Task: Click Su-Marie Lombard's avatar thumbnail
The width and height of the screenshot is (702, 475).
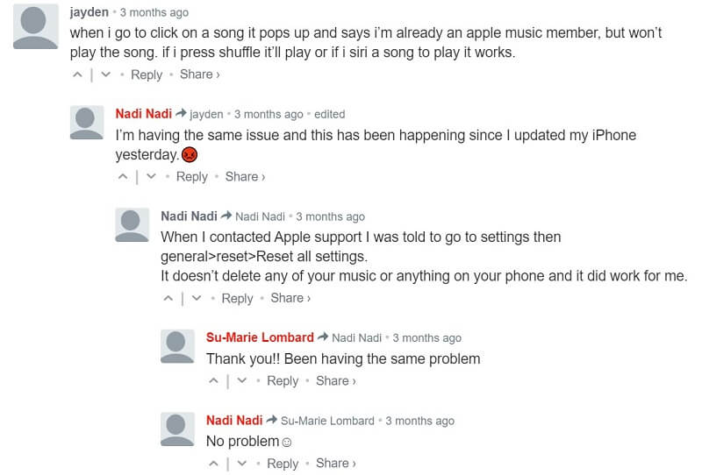Action: pos(178,346)
